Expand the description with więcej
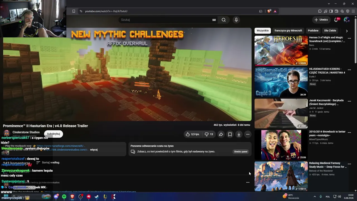 94,150
